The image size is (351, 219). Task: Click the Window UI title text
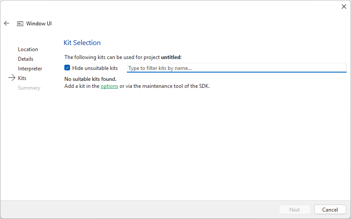39,24
